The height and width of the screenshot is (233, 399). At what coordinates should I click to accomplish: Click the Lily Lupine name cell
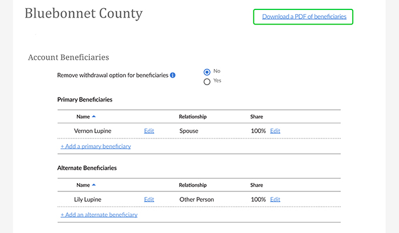pyautogui.click(x=87, y=200)
